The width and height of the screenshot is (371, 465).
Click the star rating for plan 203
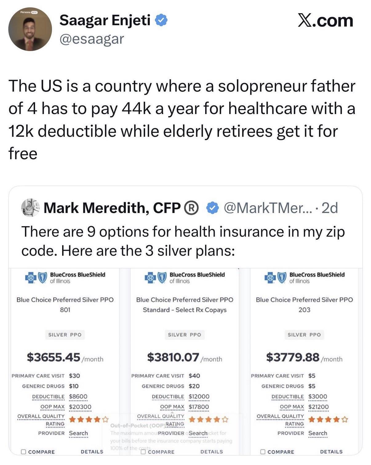(x=328, y=419)
